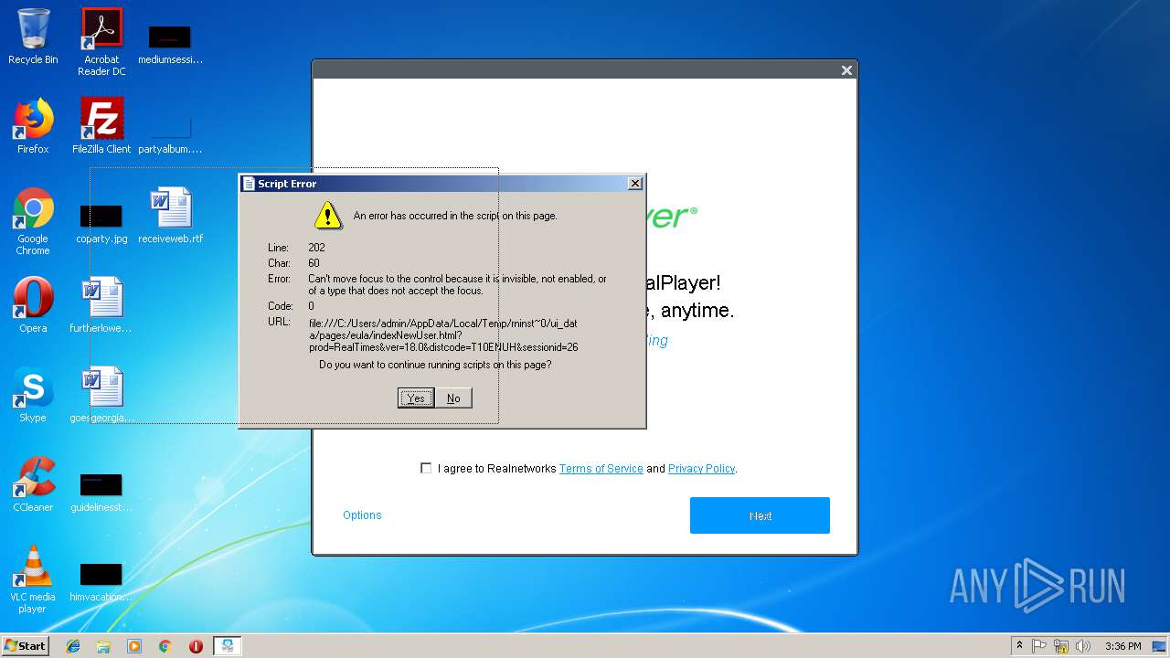1170x658 pixels.
Task: Select the himvacation desktop file
Action: pyautogui.click(x=101, y=581)
